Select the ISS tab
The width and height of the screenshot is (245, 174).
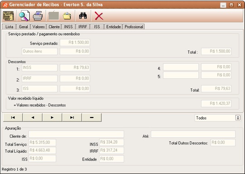(97, 27)
